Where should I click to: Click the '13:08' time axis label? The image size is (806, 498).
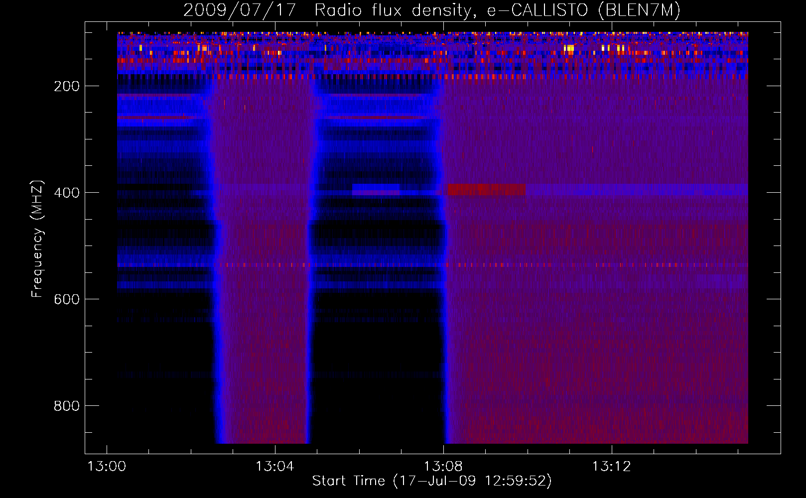pyautogui.click(x=443, y=467)
